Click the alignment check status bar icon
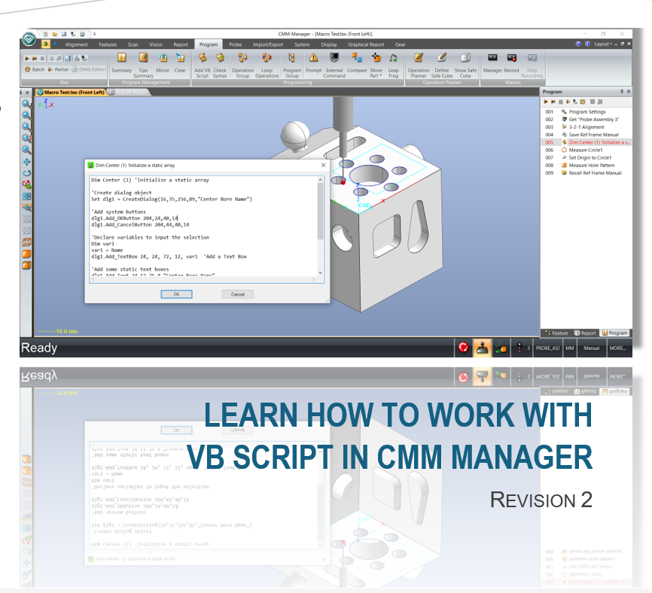Image resolution: width=652 pixels, height=593 pixels. click(501, 348)
